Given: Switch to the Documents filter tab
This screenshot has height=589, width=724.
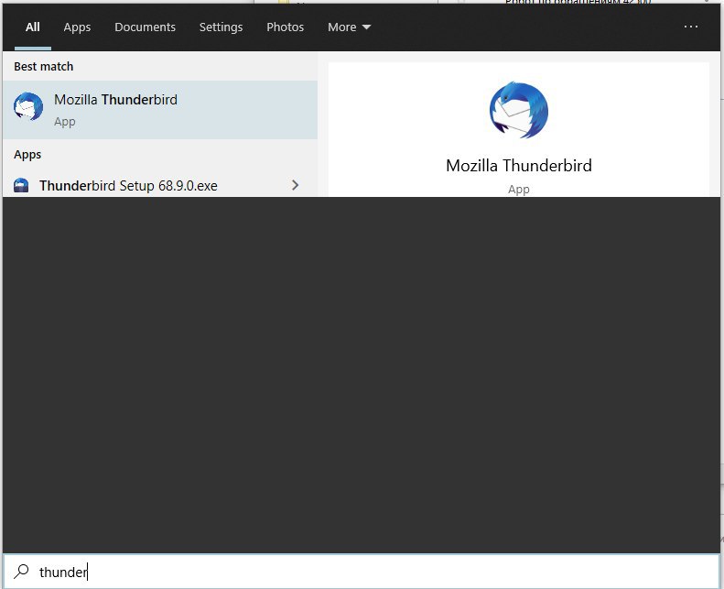Looking at the screenshot, I should click(x=145, y=27).
